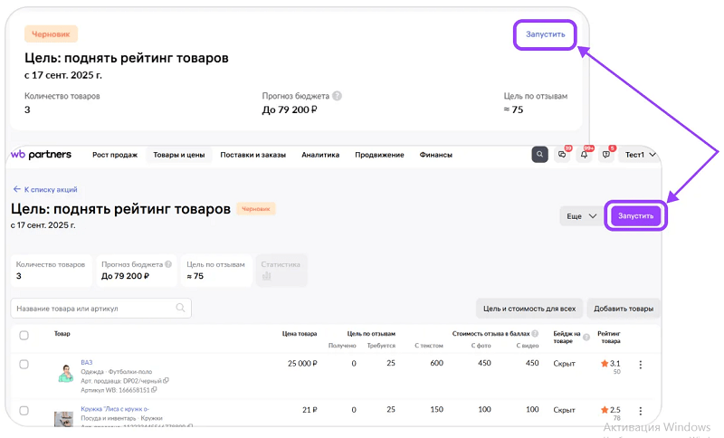Expand the Еще dropdown
This screenshot has height=438, width=724.
(x=581, y=216)
